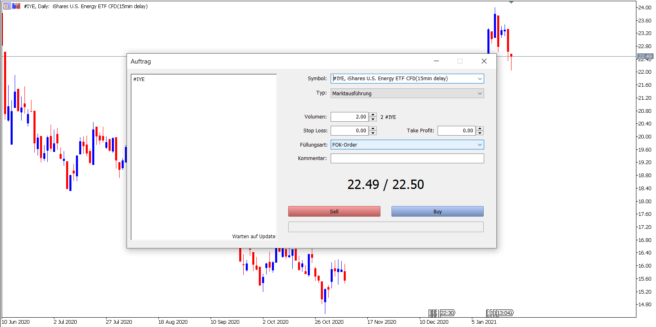Increase Volumen with the up arrow
Viewport: 656px width, 327px height.
click(x=373, y=114)
